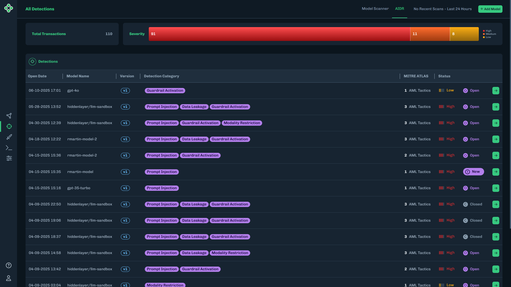Open the user profile icon

[9, 278]
